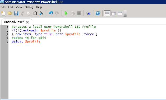The height and width of the screenshot is (100, 166).
Task: Clear the console pane with the squeegee icon
Action: click(x=41, y=13)
